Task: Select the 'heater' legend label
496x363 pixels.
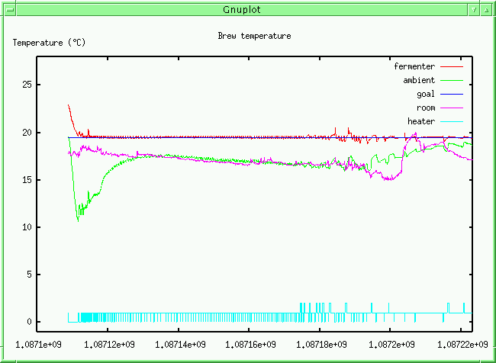Action: point(421,121)
